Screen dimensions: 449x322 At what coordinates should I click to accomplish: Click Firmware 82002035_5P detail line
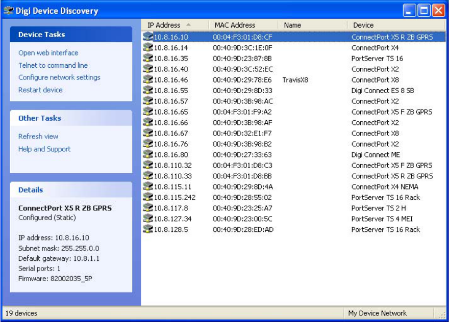55,279
